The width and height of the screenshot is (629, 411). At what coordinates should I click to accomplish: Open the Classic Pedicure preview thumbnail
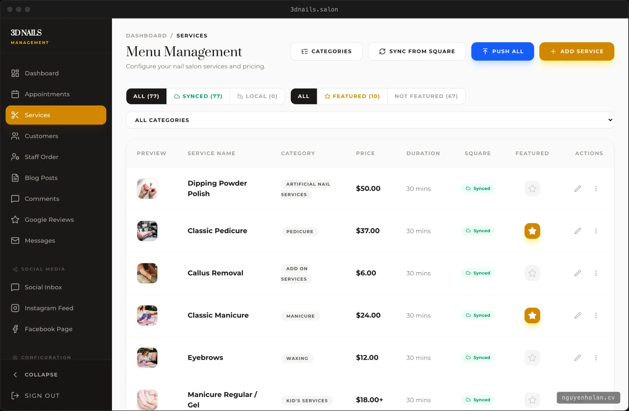(x=147, y=231)
